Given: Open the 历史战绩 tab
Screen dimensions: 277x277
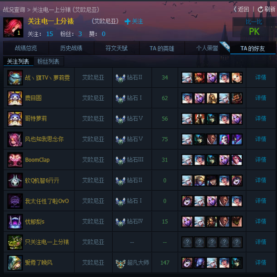Looking at the screenshot, I should point(71,48).
